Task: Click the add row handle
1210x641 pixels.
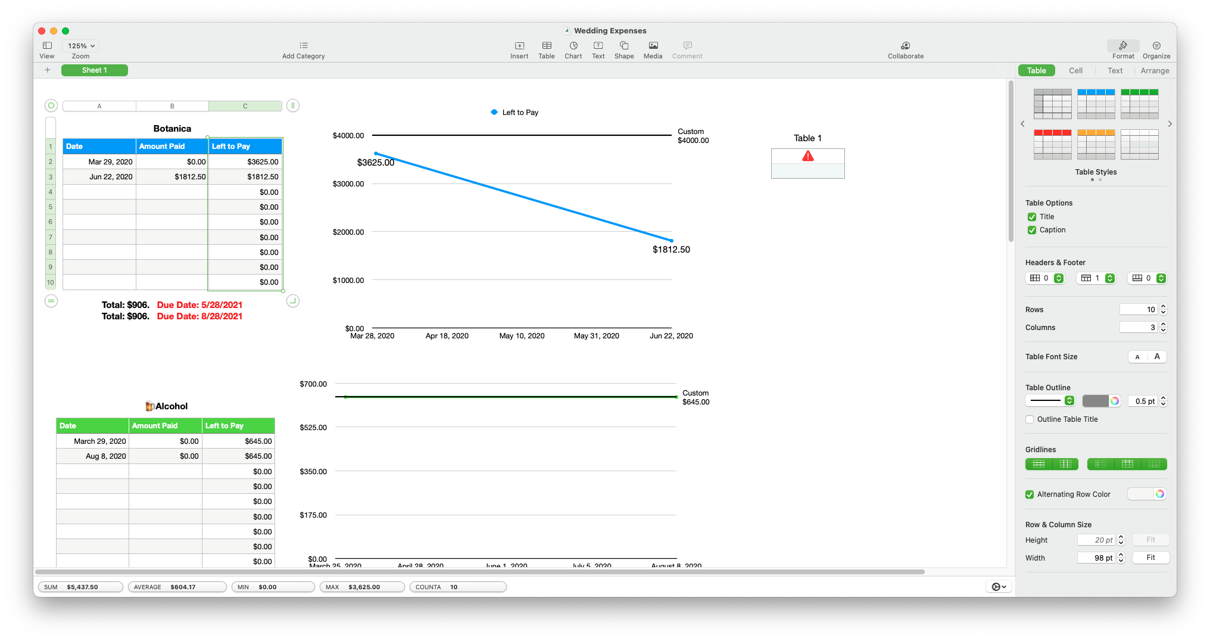Action: pyautogui.click(x=51, y=301)
